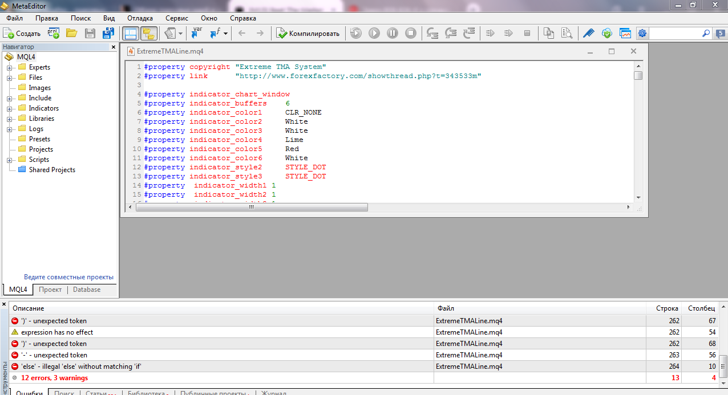The image size is (728, 395).
Task: Click the copy documents toolbar icon
Action: click(549, 33)
